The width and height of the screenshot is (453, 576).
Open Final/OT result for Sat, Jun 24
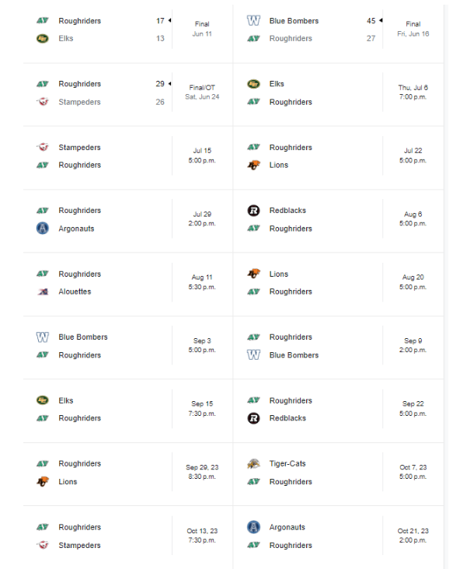pyautogui.click(x=202, y=93)
